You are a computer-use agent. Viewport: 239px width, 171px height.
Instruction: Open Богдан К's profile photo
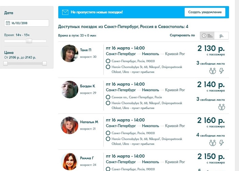[69, 90]
